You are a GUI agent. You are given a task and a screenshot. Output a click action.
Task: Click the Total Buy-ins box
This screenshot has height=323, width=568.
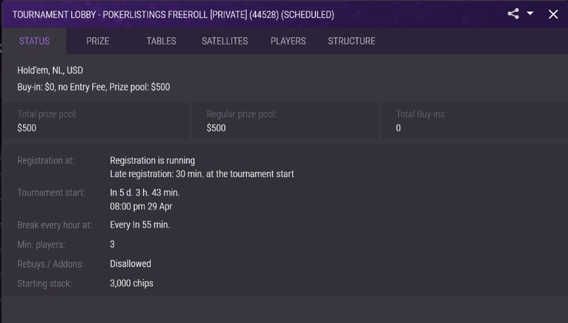pos(475,121)
